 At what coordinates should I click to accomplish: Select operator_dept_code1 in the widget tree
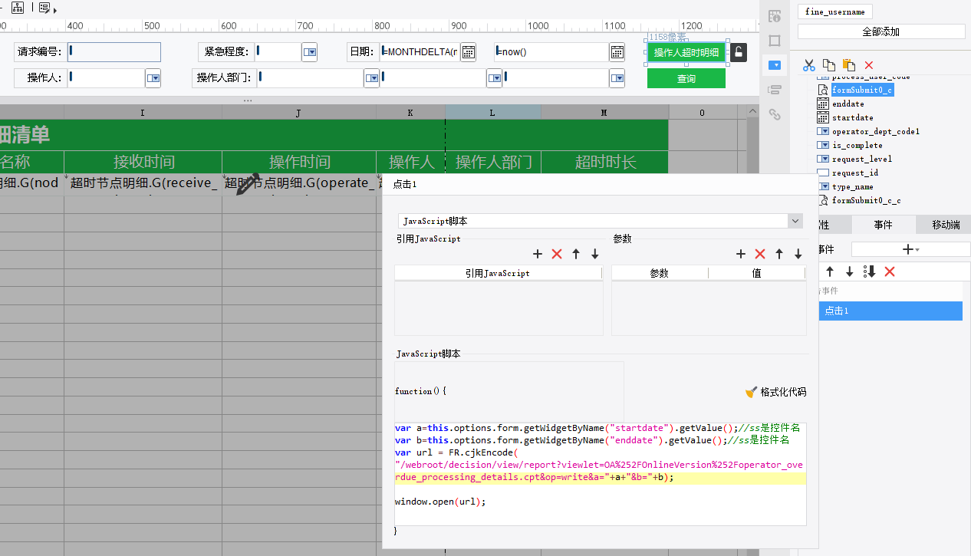click(x=876, y=131)
